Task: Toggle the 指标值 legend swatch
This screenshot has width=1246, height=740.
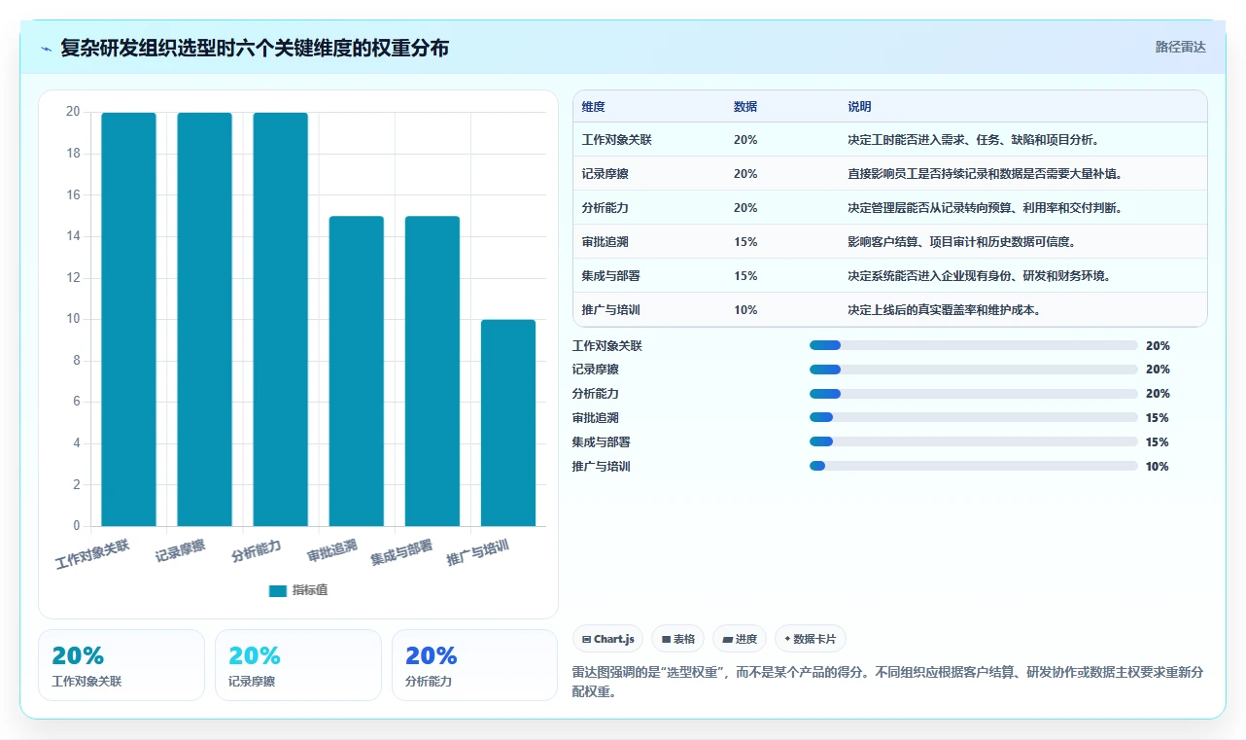Action: click(x=278, y=590)
